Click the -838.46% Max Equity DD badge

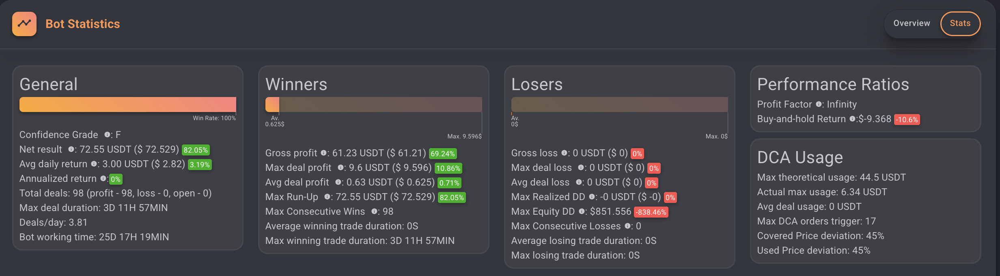(651, 212)
